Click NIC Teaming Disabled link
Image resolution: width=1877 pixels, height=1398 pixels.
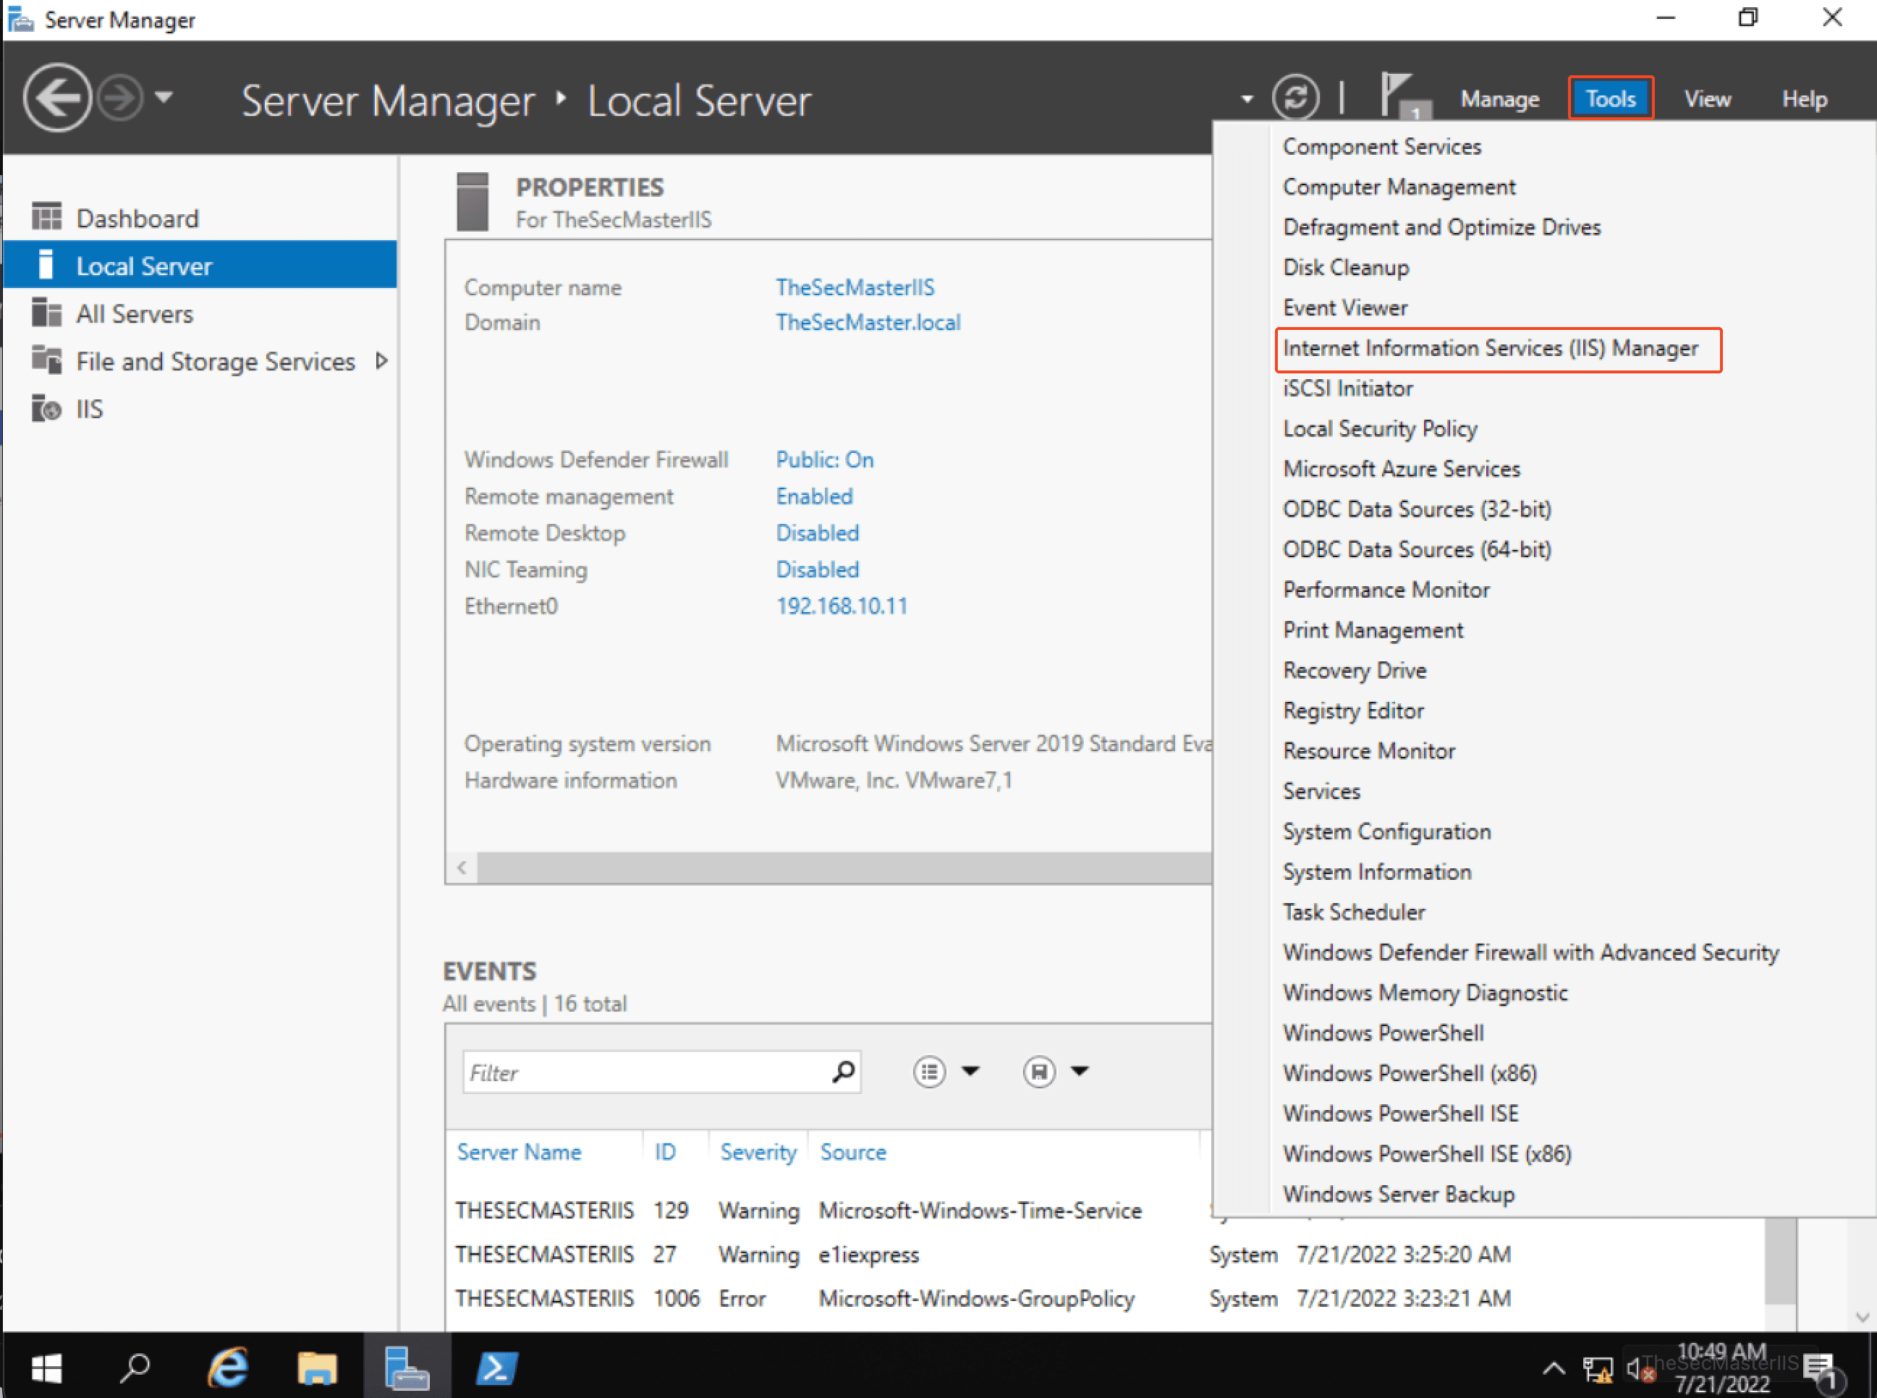[x=817, y=569]
